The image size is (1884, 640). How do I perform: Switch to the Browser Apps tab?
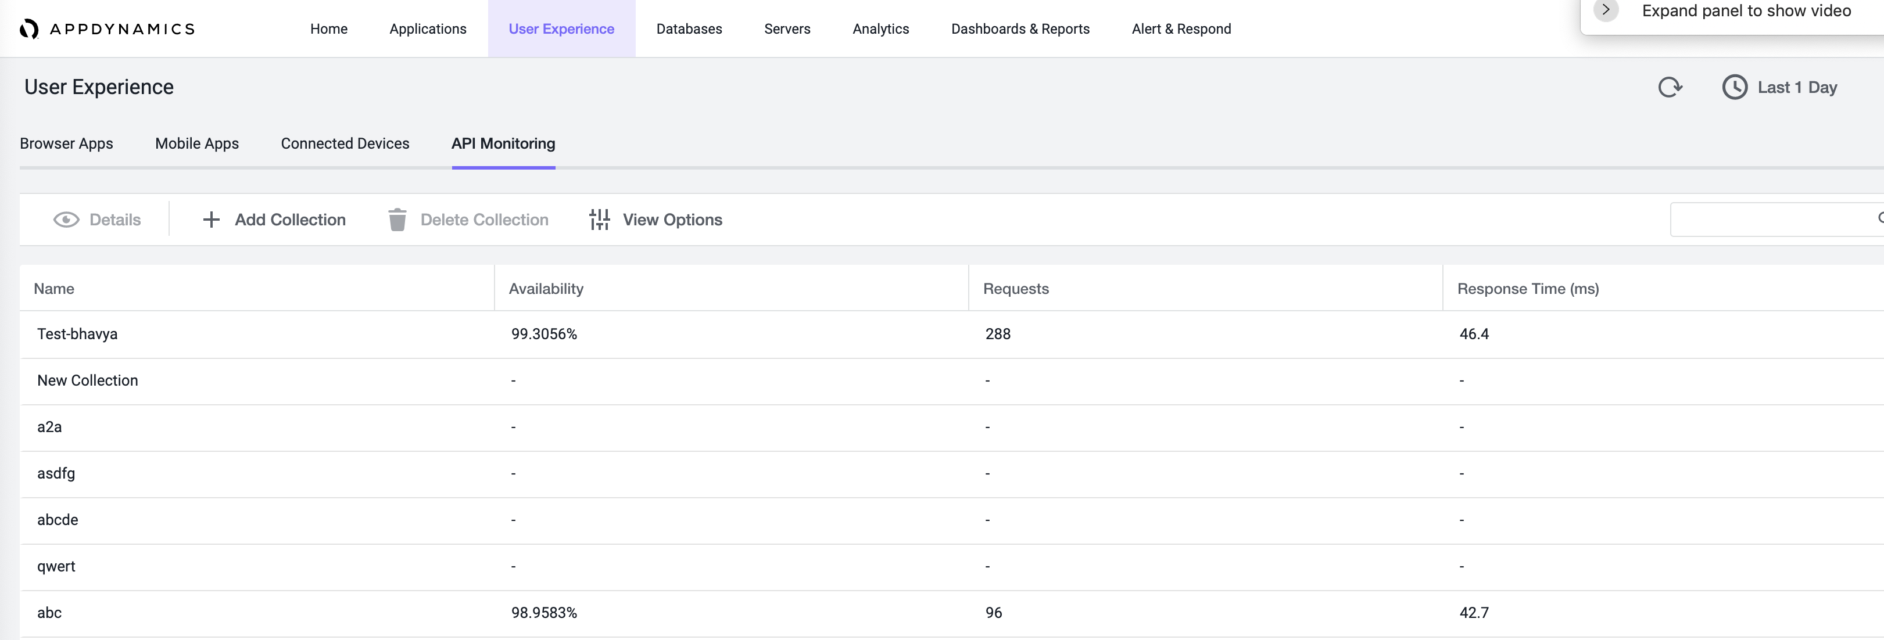[x=67, y=143]
